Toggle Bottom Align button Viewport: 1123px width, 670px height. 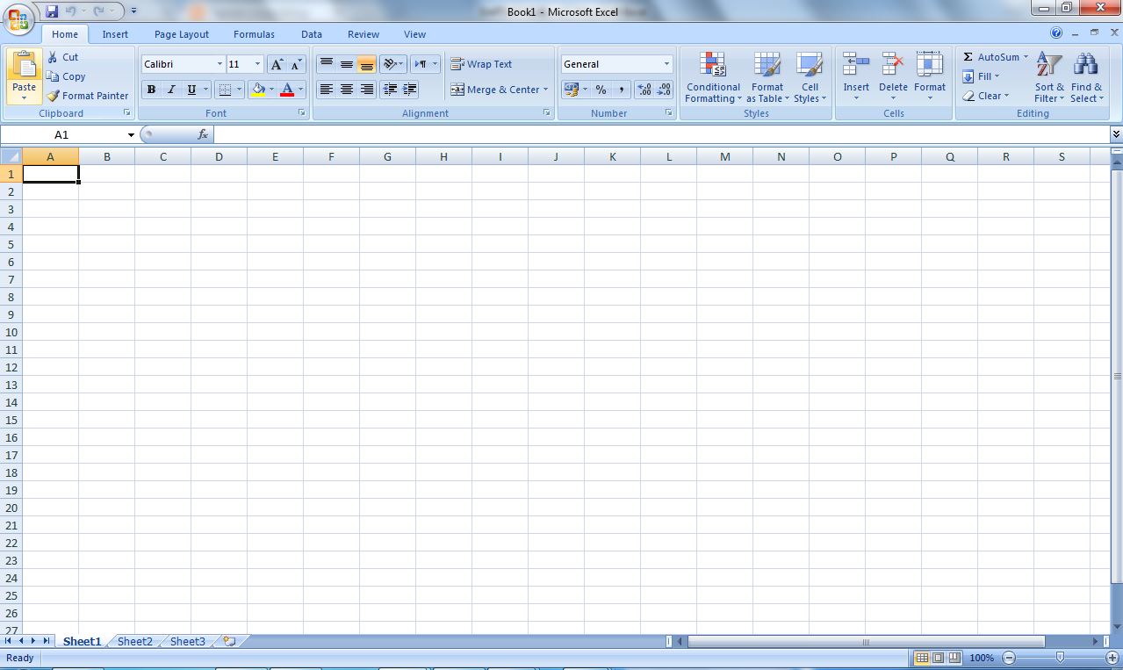[x=366, y=64]
